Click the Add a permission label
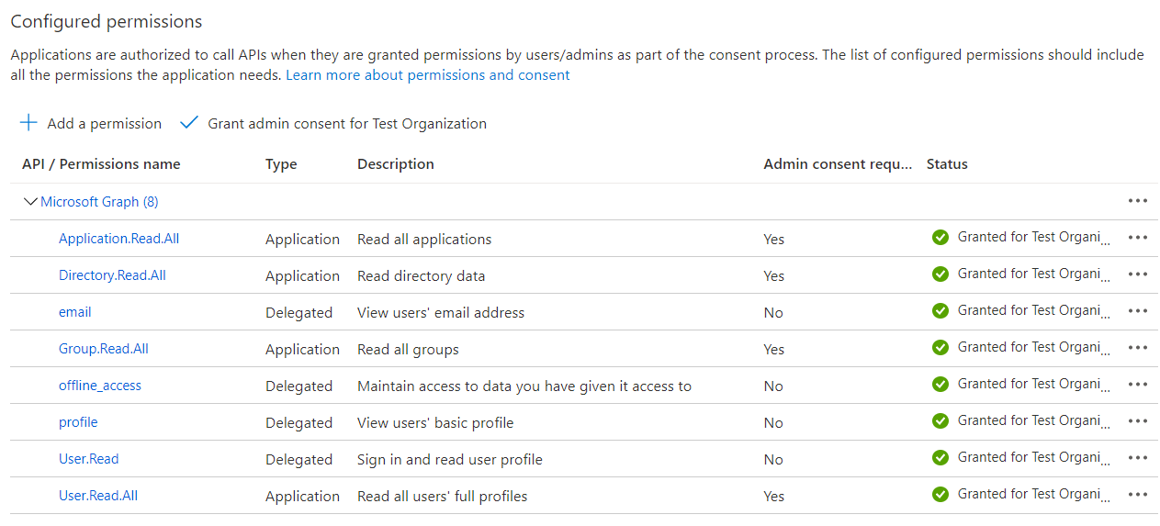 (x=105, y=123)
